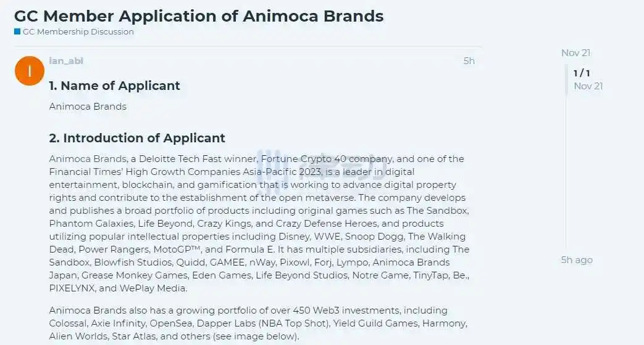Click the "1. Name of Applicant" heading
This screenshot has height=345, width=644.
tap(115, 86)
